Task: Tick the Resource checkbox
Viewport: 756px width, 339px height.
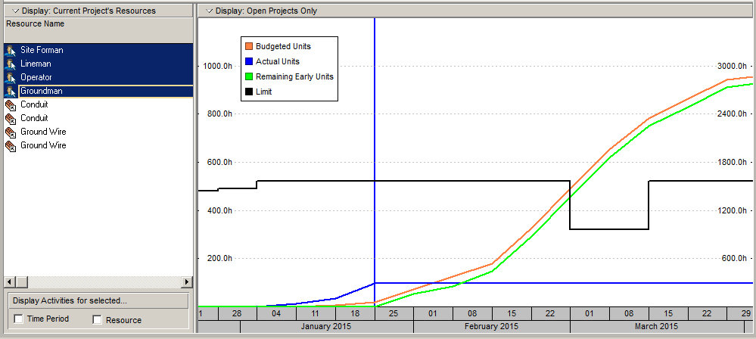Action: coord(97,319)
